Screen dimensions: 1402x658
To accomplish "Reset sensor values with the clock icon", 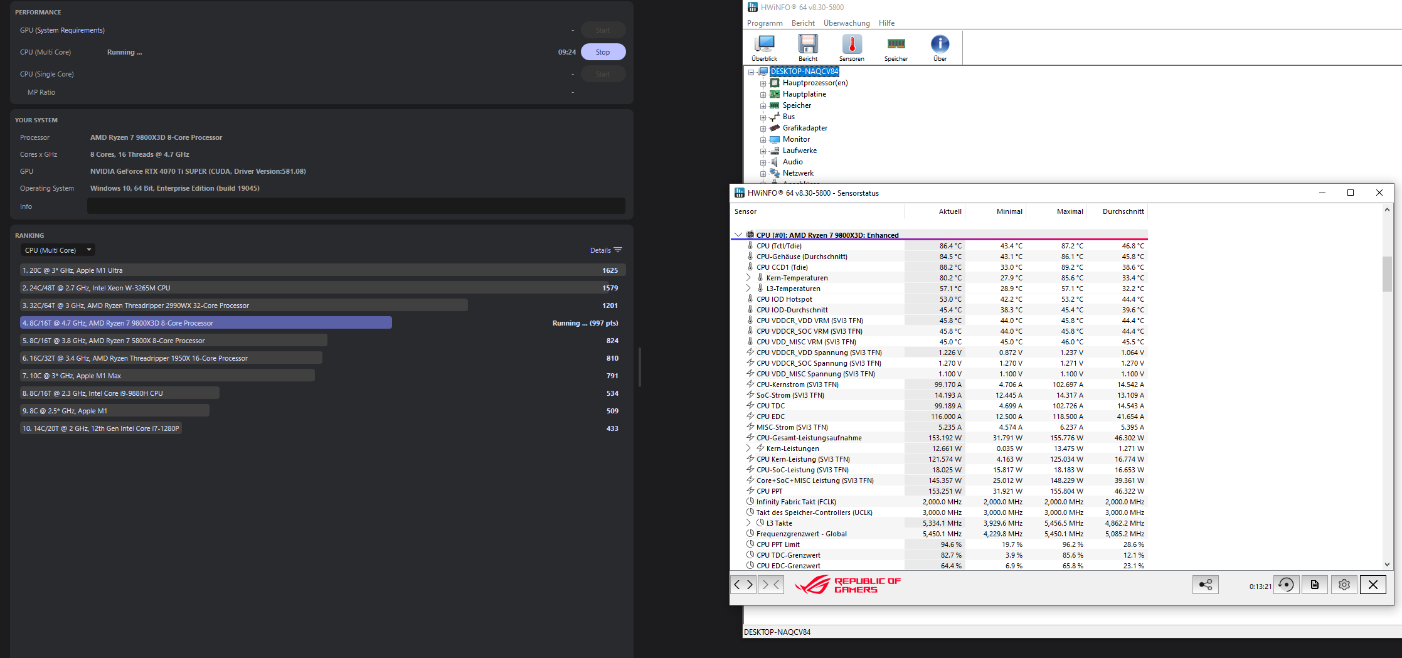I will 1286,585.
